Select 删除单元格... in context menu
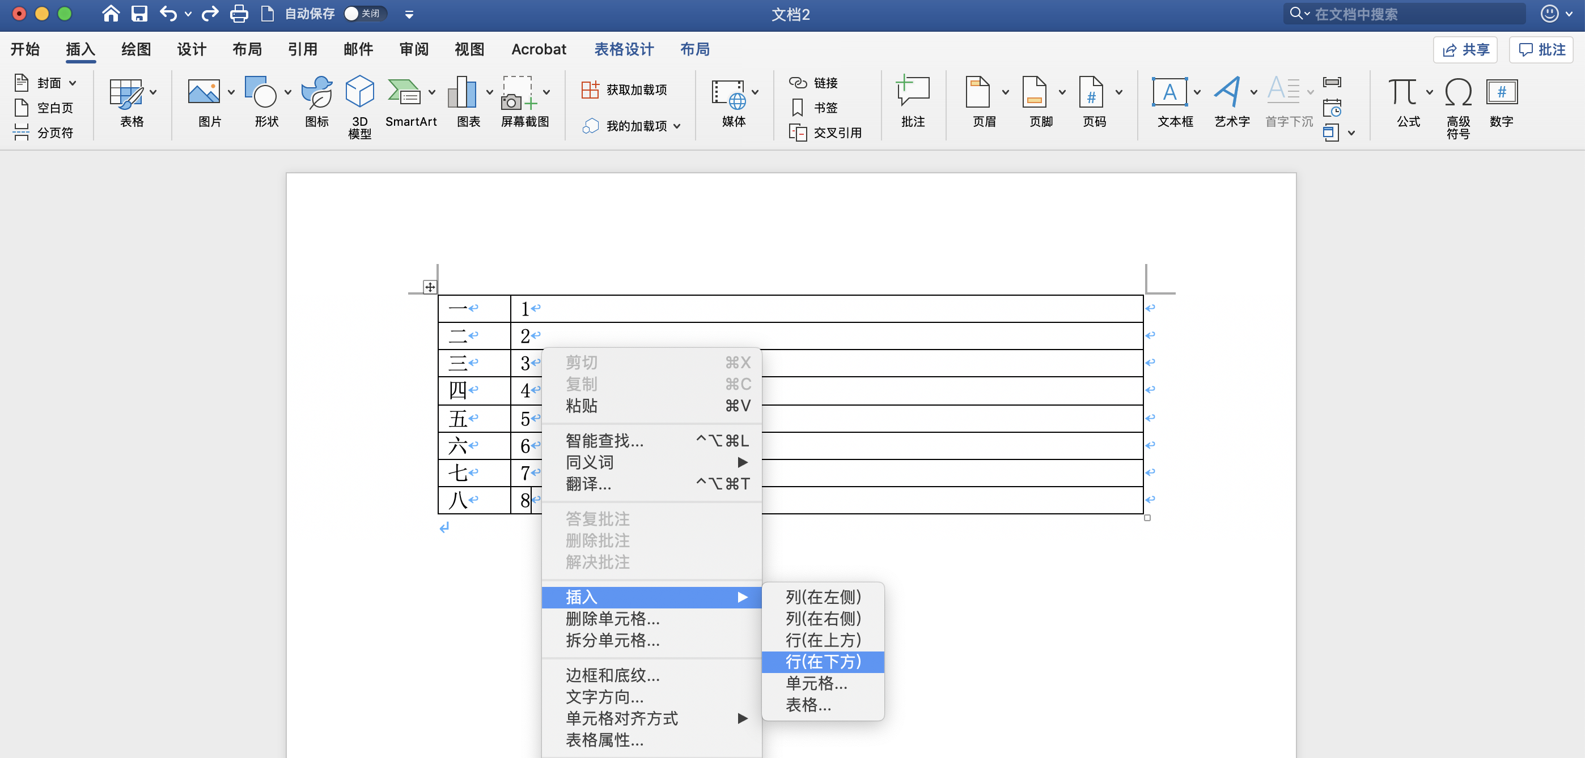This screenshot has width=1585, height=758. coord(612,619)
